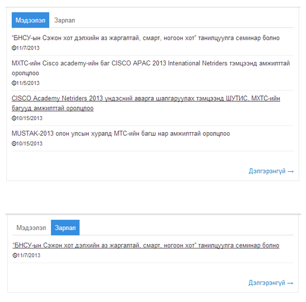Click clock icon beside 11/5/2013 date
Image resolution: width=306 pixels, height=302 pixels.
14,83
